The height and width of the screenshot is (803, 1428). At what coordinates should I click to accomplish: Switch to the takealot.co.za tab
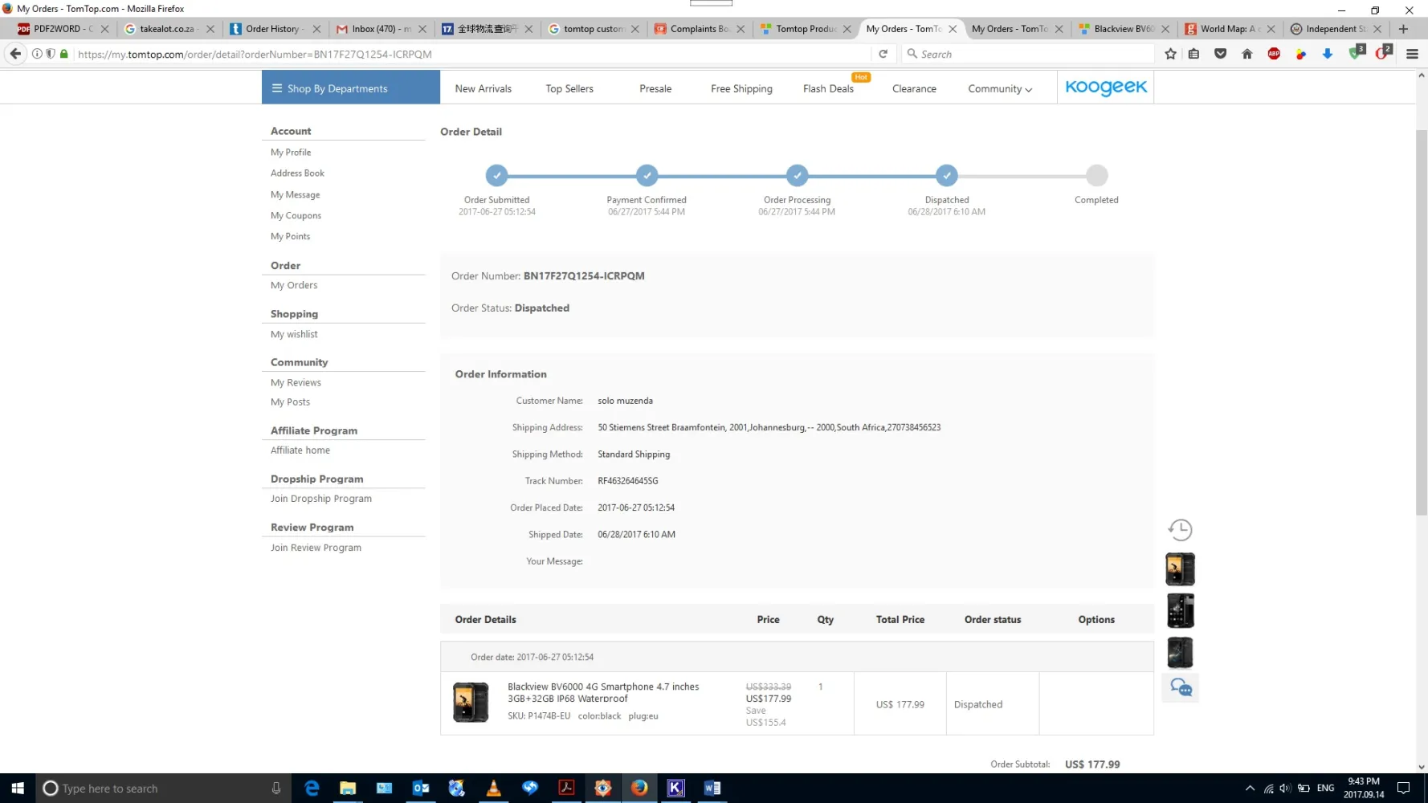click(x=169, y=29)
